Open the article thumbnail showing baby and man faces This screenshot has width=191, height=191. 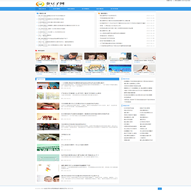click(x=48, y=178)
